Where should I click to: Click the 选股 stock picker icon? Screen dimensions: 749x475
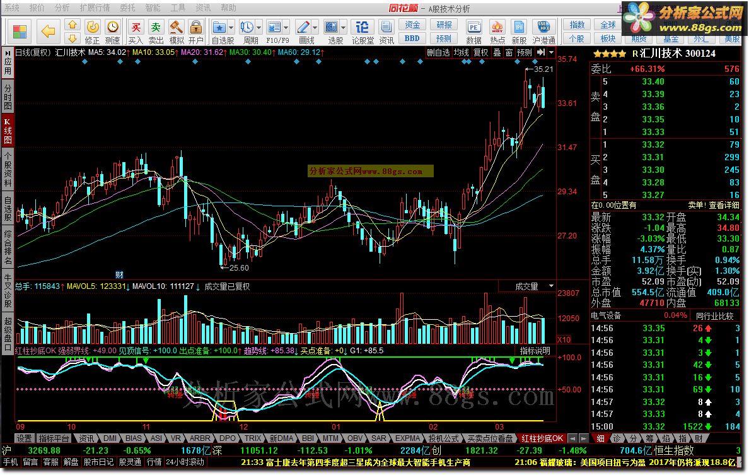point(332,27)
